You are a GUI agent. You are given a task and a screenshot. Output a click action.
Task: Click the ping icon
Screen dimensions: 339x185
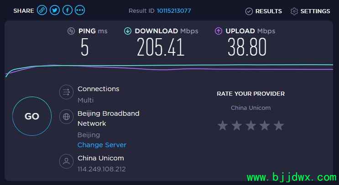[71, 31]
